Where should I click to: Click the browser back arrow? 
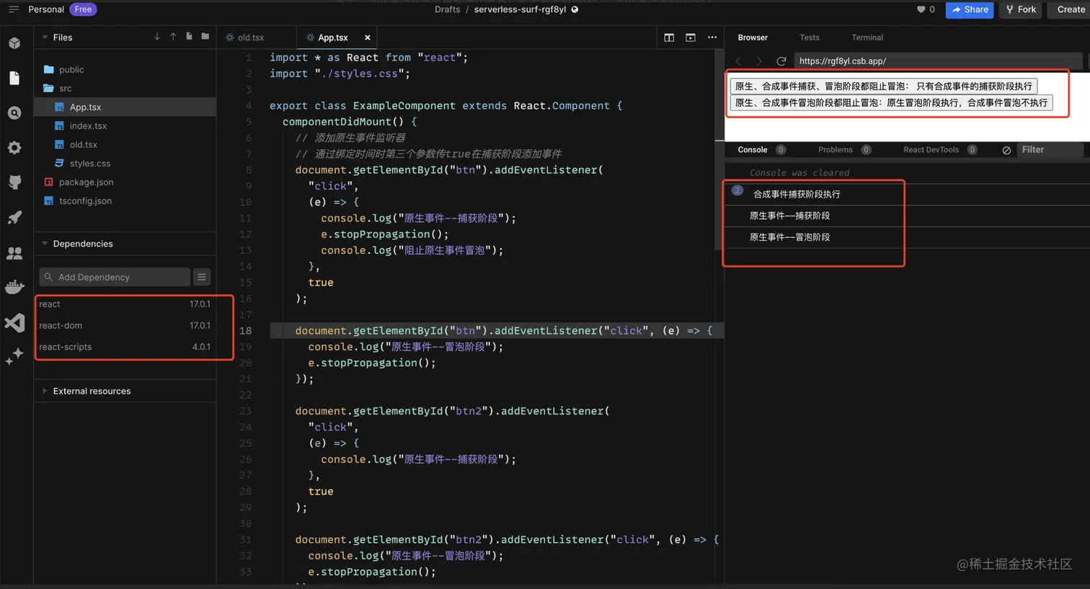pyautogui.click(x=738, y=61)
